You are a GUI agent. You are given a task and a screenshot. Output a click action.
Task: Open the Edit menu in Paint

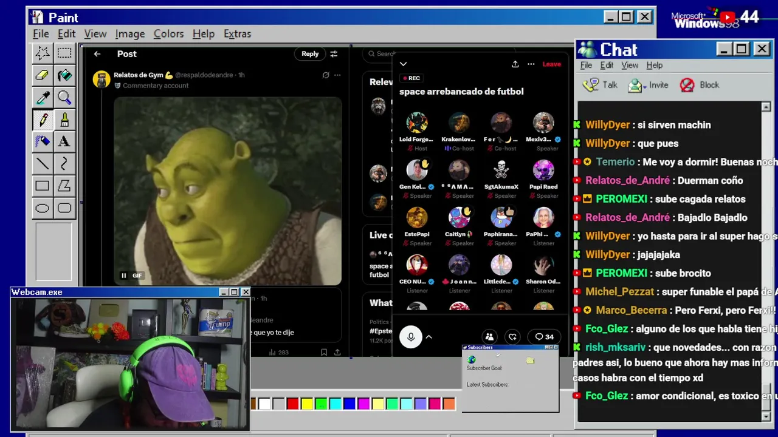[x=66, y=34]
